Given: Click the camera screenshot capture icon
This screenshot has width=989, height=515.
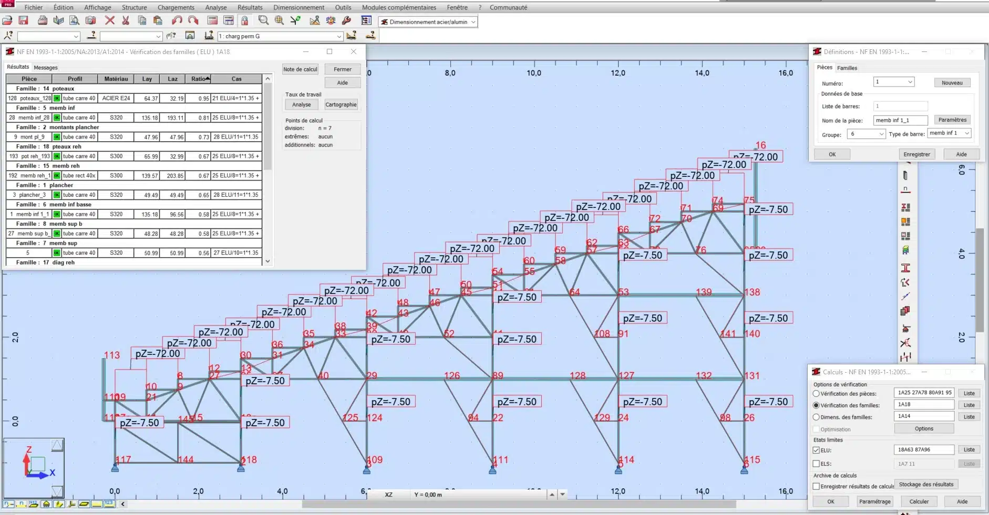Looking at the screenshot, I should click(91, 20).
